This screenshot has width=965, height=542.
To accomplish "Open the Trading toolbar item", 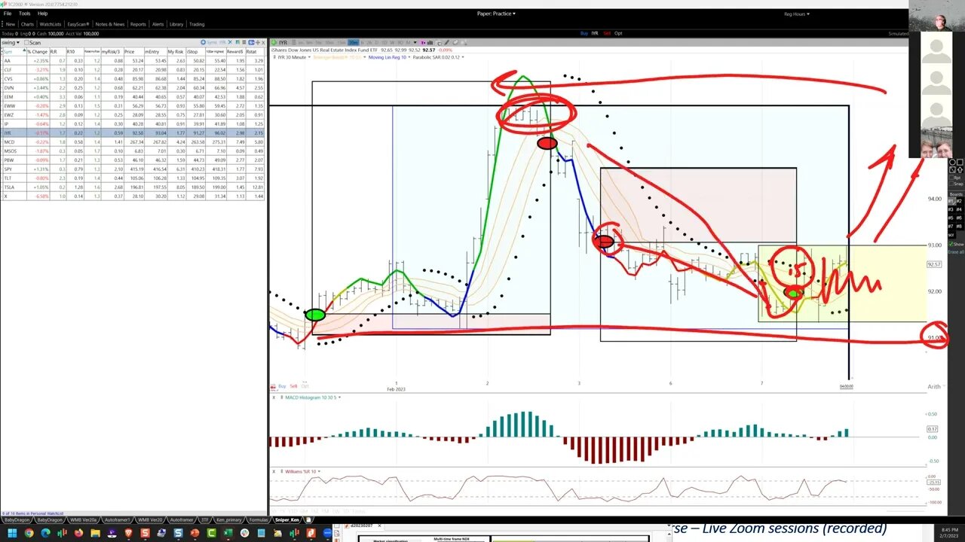I will click(197, 24).
